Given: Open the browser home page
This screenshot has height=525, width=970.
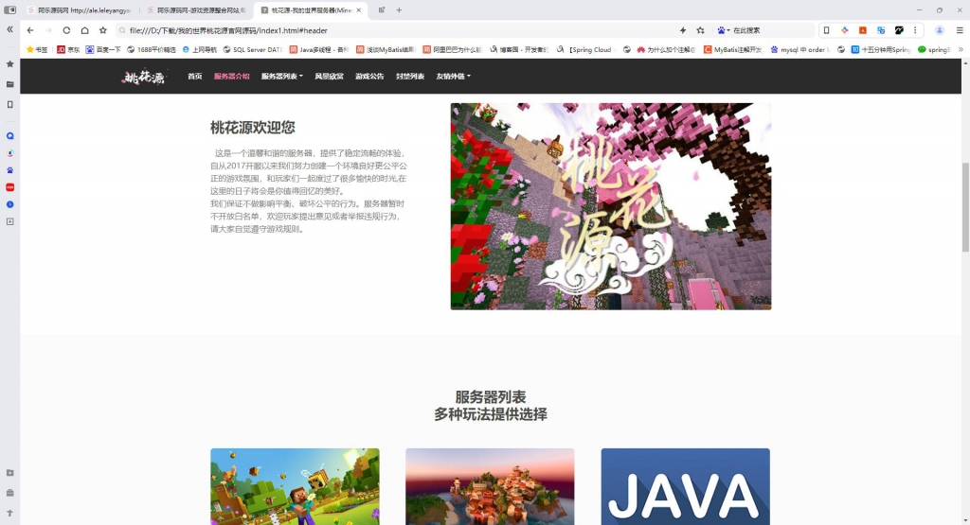Looking at the screenshot, I should (x=84, y=30).
